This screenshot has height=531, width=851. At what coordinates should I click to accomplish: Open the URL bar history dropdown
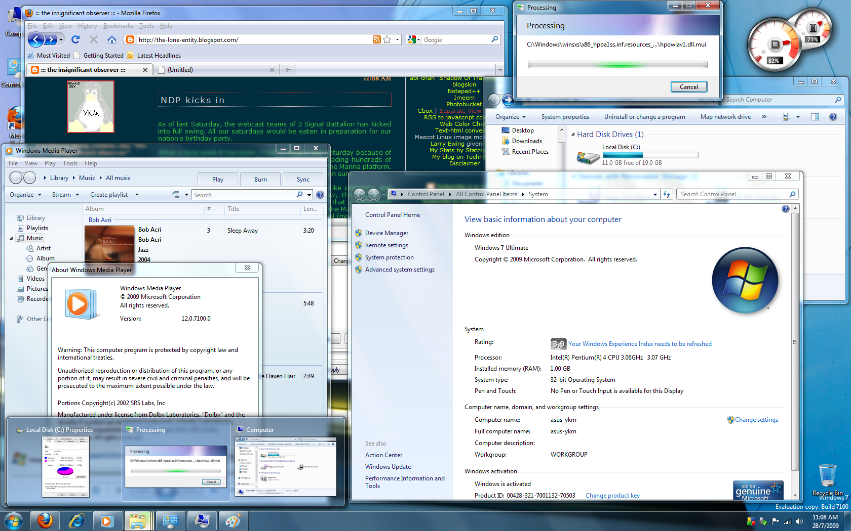(397, 39)
